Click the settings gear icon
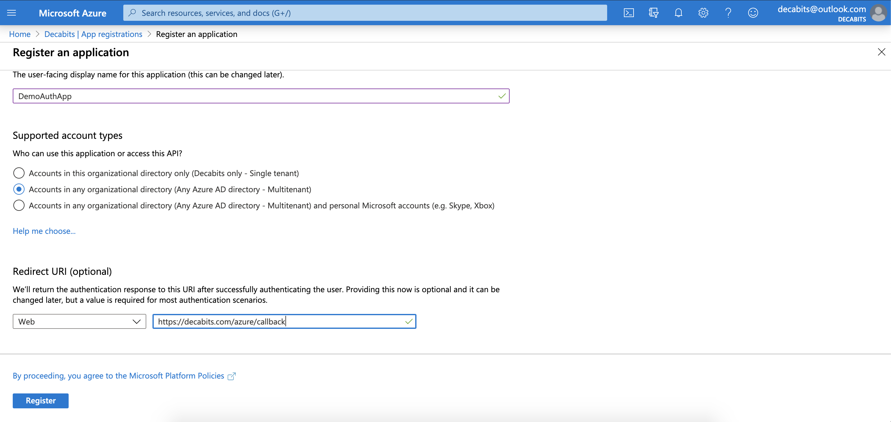Image resolution: width=891 pixels, height=422 pixels. pyautogui.click(x=703, y=12)
